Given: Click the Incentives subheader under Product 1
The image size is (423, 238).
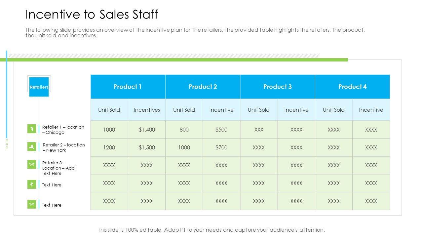Looking at the screenshot, I should tap(147, 110).
